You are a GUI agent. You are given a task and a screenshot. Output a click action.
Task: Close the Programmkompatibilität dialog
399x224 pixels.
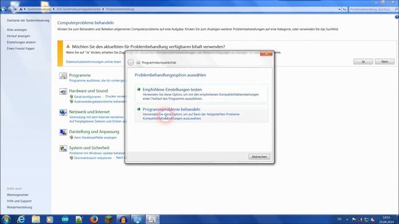[266, 54]
